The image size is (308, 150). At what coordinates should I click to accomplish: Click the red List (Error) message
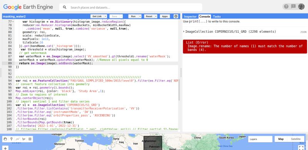point(245,46)
